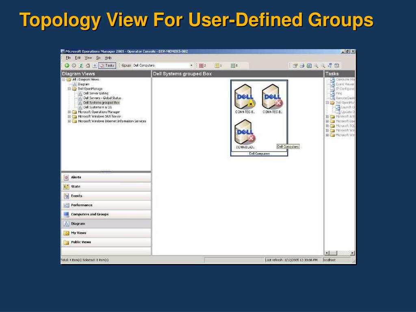The height and width of the screenshot is (312, 416).
Task: Click the Tasks pane scroll-left arrow
Action: tap(327, 253)
